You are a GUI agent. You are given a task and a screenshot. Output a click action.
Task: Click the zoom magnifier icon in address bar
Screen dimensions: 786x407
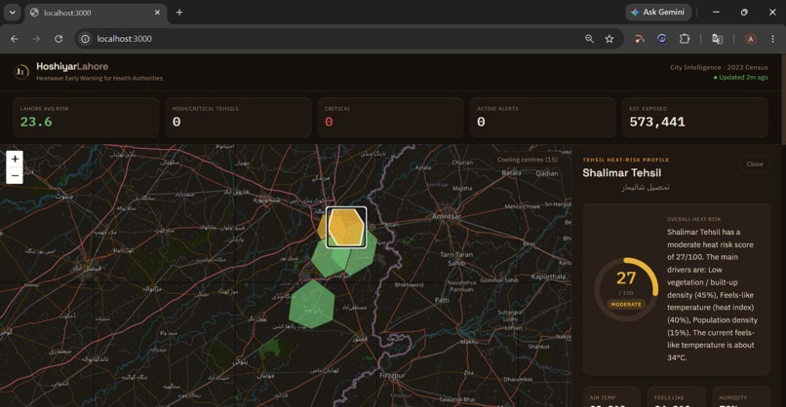point(589,39)
